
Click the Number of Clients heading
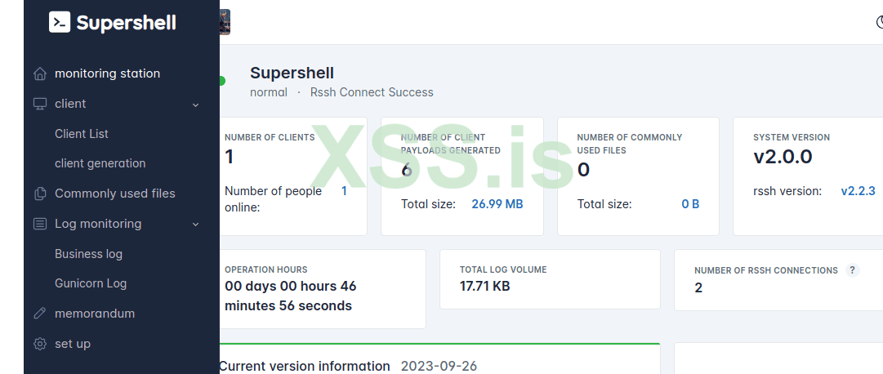[270, 137]
